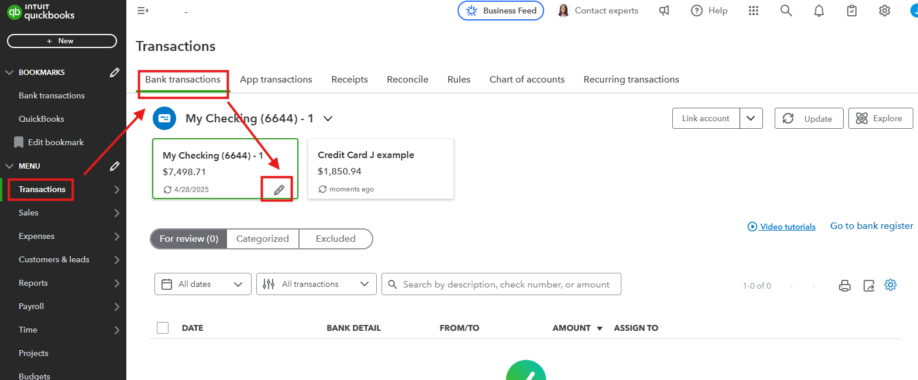The image size is (918, 380).
Task: Click the calendar icon in date filter
Action: coord(167,284)
